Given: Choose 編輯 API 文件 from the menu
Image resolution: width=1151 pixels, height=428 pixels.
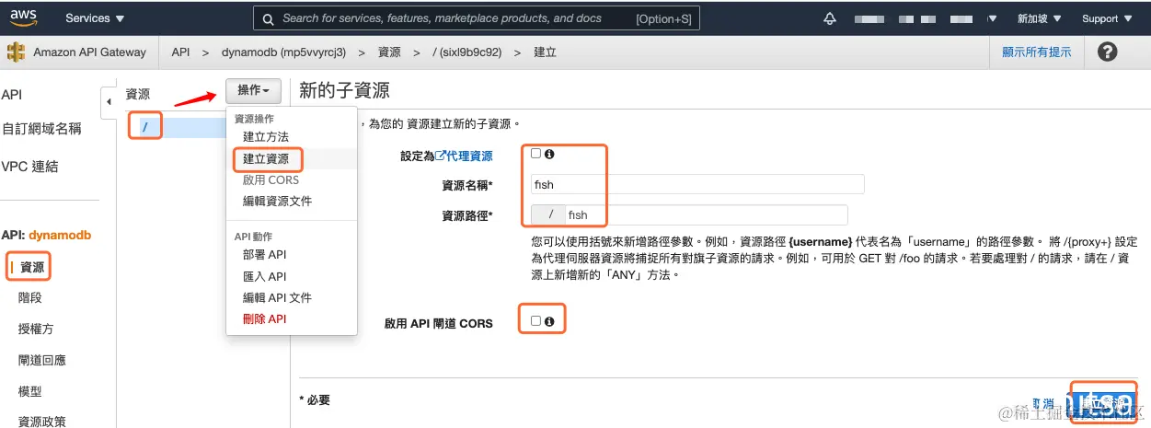Looking at the screenshot, I should pos(277,297).
